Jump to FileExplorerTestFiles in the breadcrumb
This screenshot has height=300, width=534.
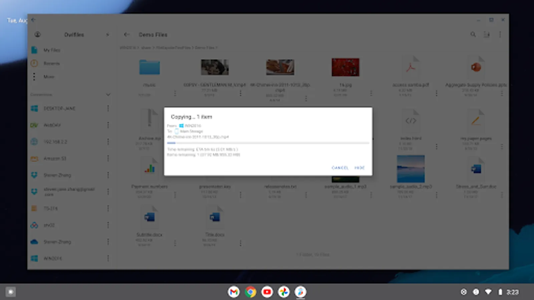[x=173, y=48]
